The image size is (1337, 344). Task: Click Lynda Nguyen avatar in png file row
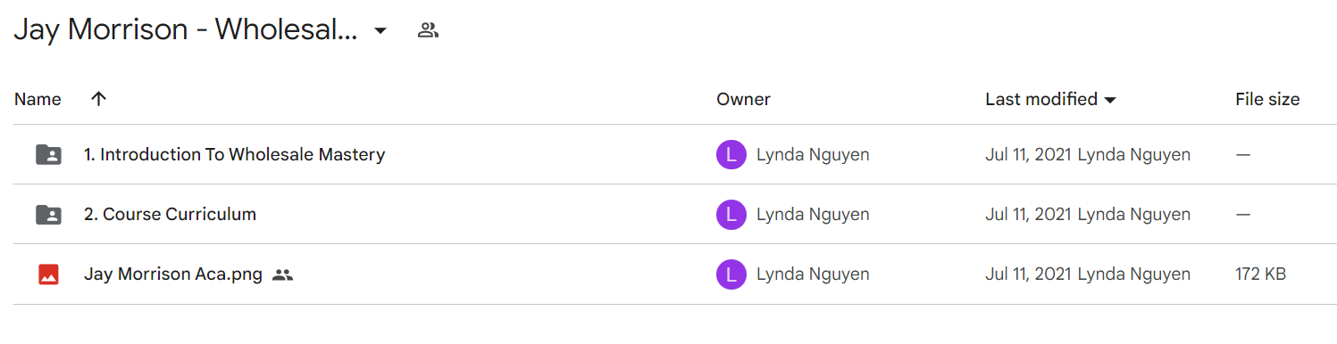731,274
